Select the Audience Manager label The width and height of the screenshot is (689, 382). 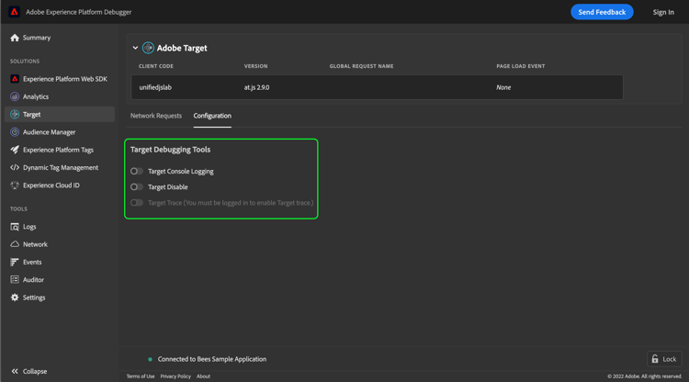pos(50,132)
